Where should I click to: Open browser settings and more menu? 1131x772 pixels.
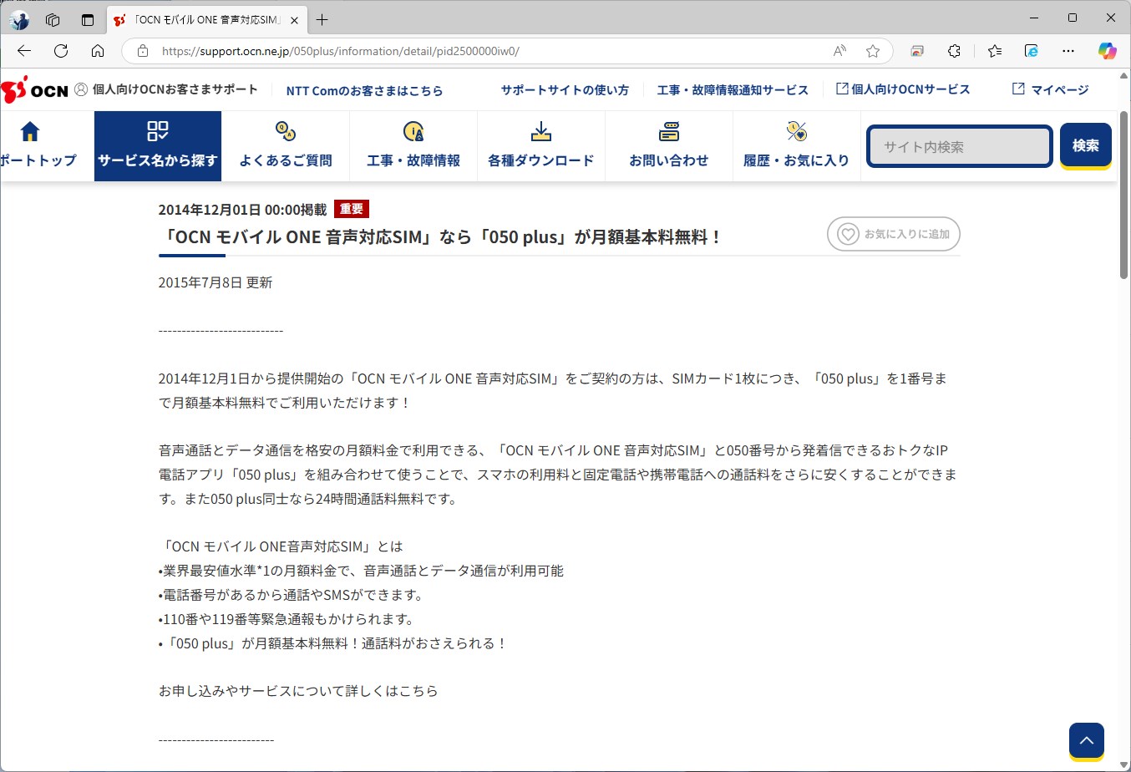(1068, 51)
